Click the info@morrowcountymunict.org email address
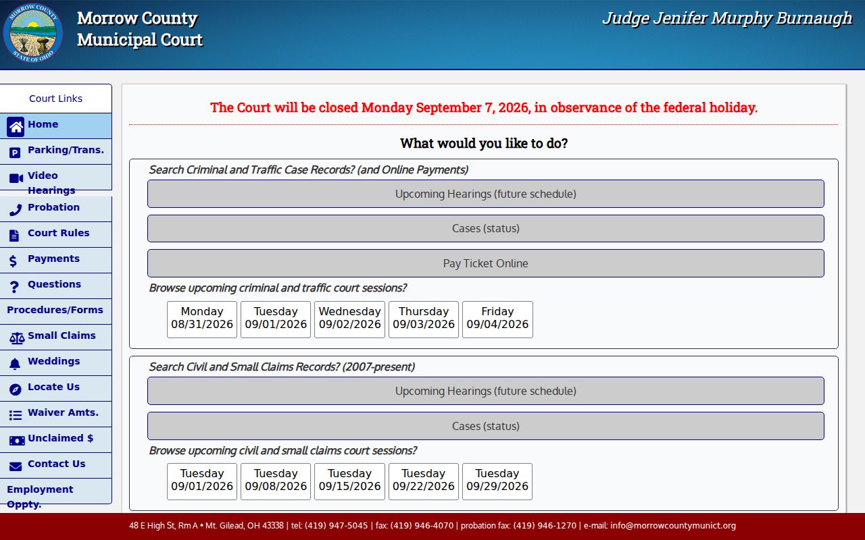This screenshot has height=540, width=865. pos(673,526)
